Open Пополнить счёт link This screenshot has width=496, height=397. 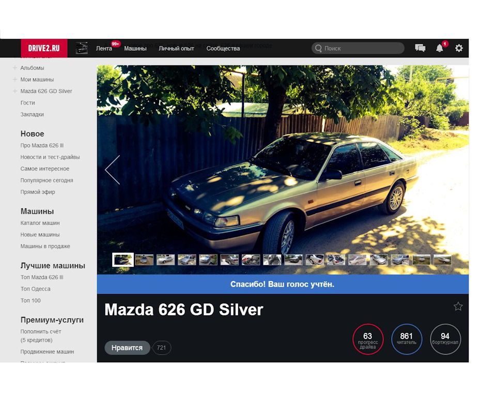coord(41,335)
